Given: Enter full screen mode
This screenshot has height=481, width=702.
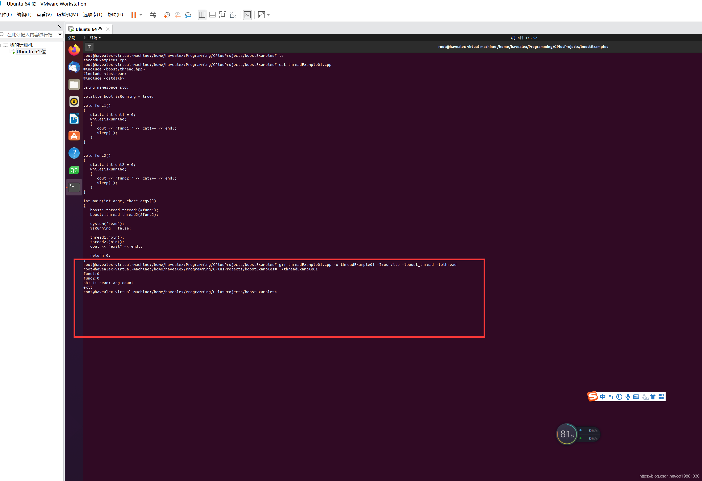Looking at the screenshot, I should coord(223,14).
